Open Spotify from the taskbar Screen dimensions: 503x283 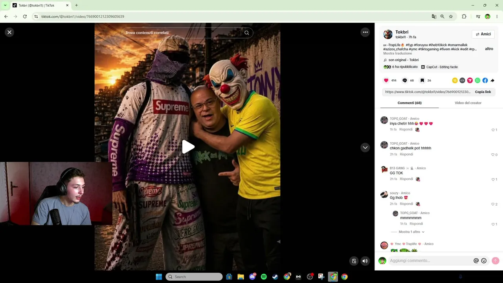click(x=264, y=277)
